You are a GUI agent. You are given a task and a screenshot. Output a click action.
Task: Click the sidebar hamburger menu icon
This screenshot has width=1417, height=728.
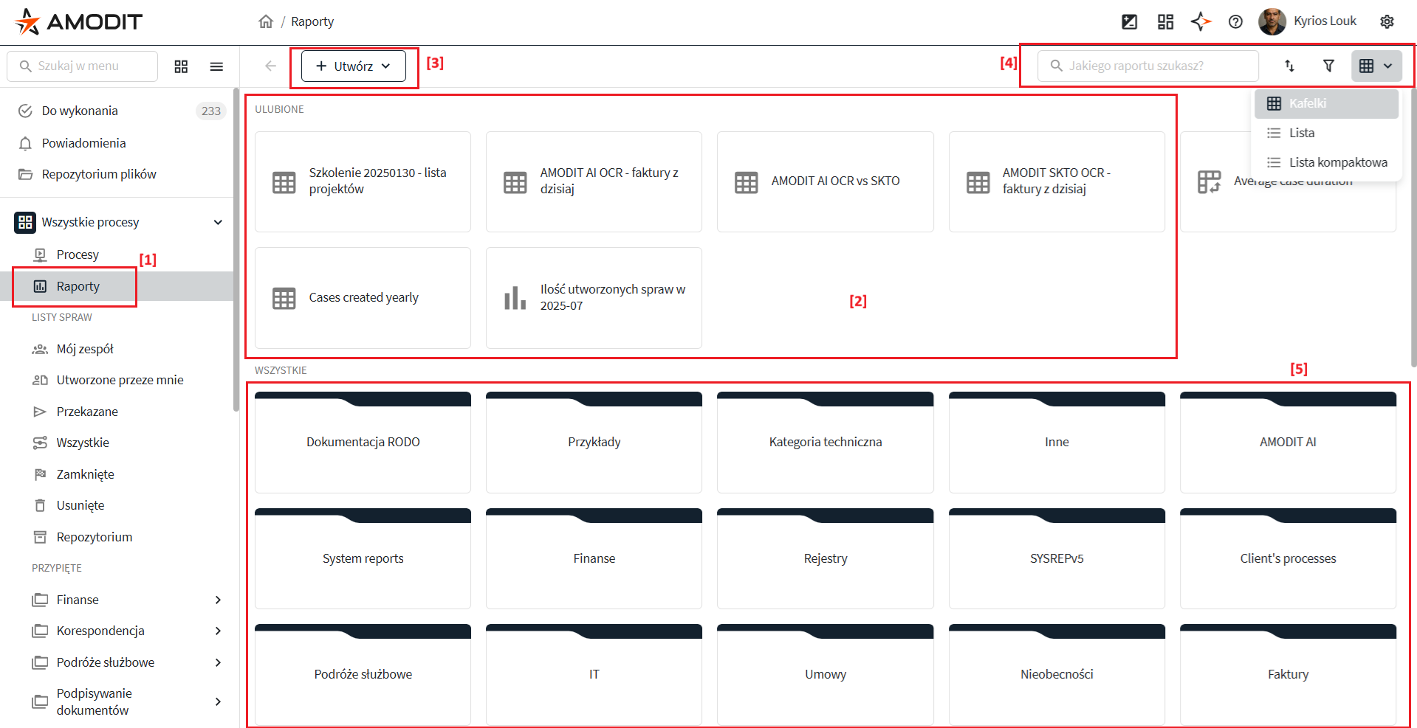coord(216,66)
